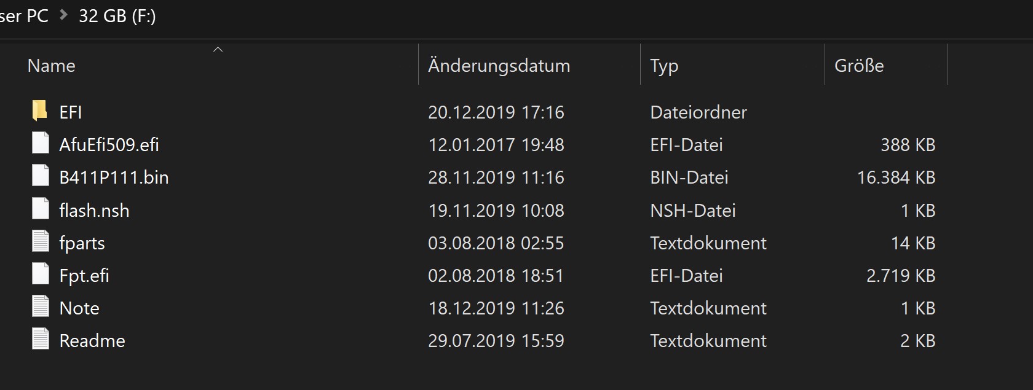This screenshot has width=1033, height=390.
Task: Click the B411P111.bin file name
Action: (114, 177)
